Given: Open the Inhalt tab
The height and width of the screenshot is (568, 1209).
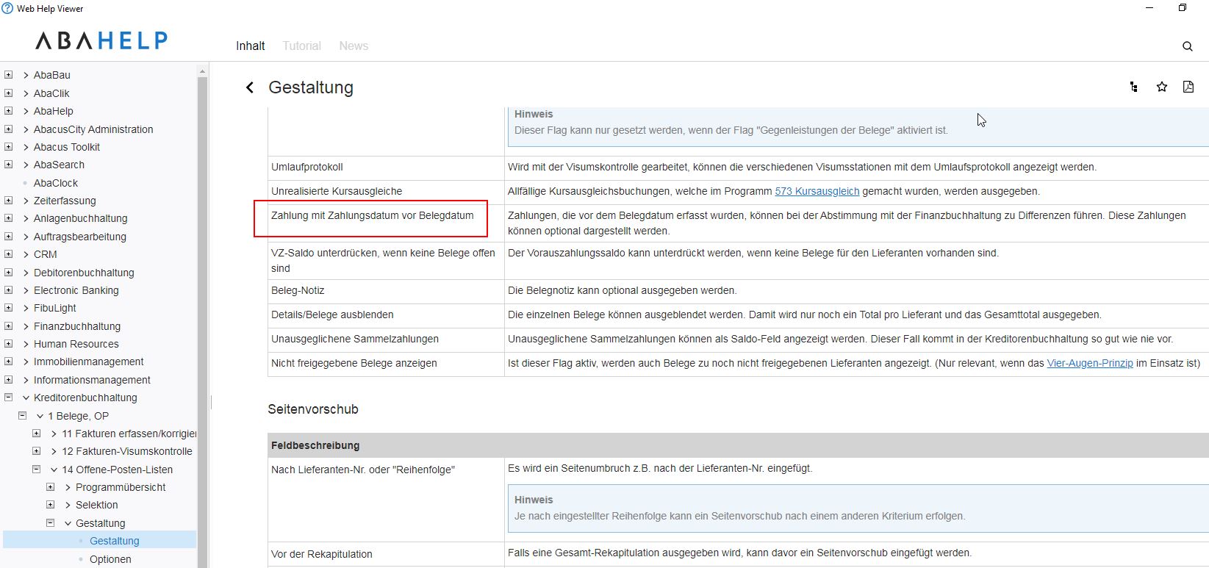Looking at the screenshot, I should tap(250, 46).
